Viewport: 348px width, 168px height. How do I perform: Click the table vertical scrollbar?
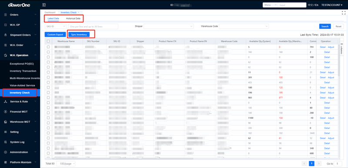point(338,60)
